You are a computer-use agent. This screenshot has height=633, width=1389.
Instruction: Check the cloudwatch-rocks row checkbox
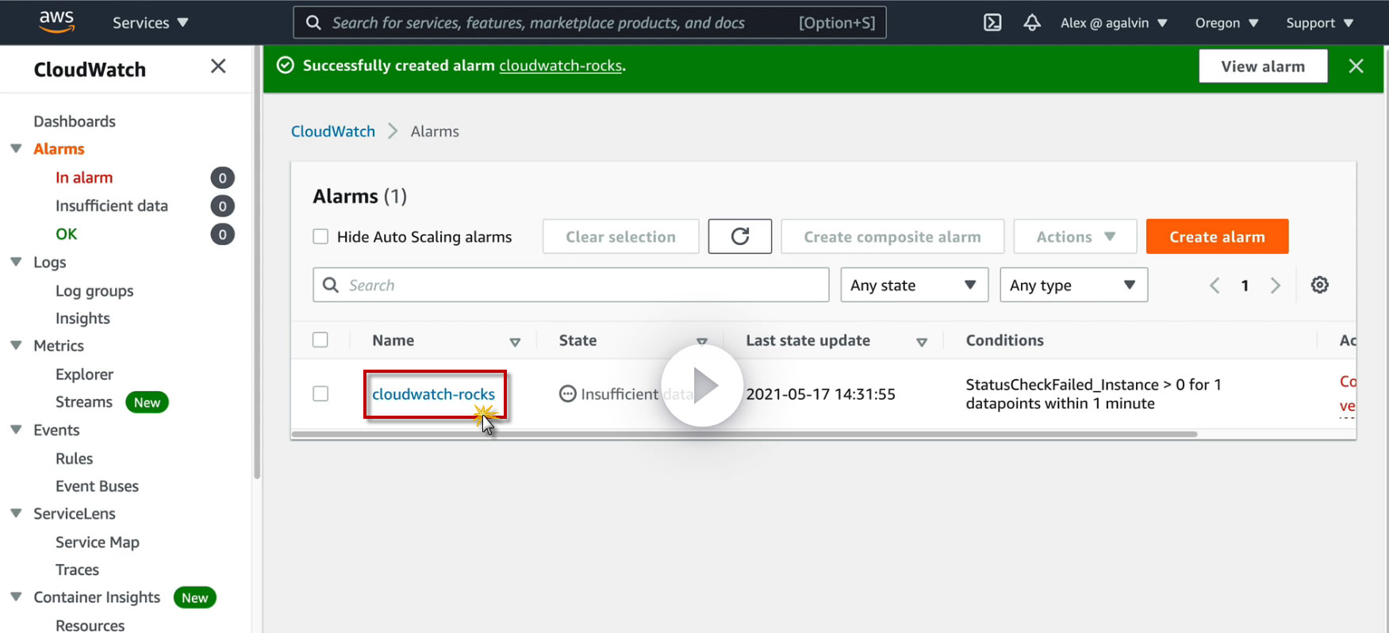coord(320,393)
